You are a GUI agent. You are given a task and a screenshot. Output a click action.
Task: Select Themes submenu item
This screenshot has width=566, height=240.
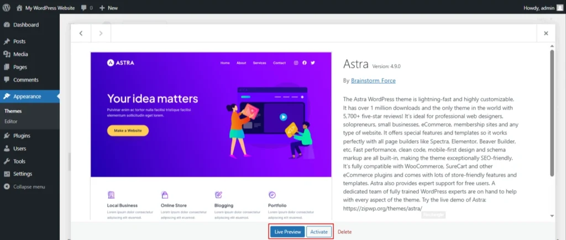click(13, 111)
